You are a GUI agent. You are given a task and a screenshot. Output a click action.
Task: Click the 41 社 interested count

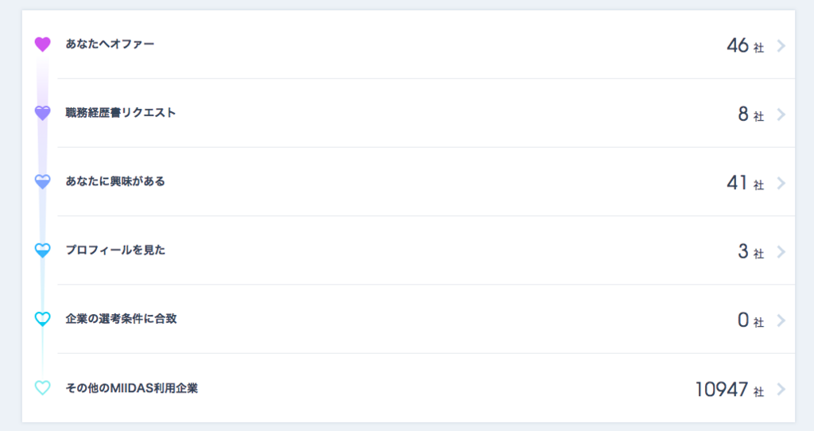[x=745, y=184]
